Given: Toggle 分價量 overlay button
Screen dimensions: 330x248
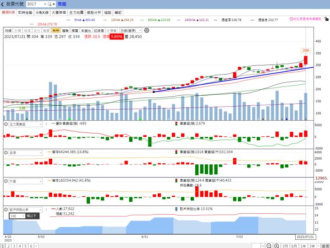Looking at the screenshot, I should (x=111, y=31).
